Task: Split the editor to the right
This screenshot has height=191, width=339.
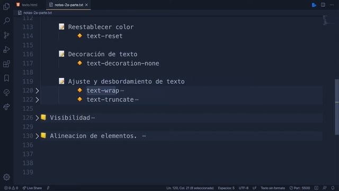Action: (x=323, y=5)
